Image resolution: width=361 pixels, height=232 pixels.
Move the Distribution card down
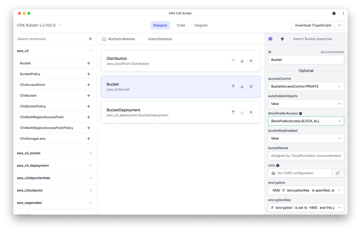tap(242, 61)
